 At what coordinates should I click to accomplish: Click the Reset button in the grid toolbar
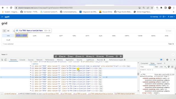tap(169, 31)
